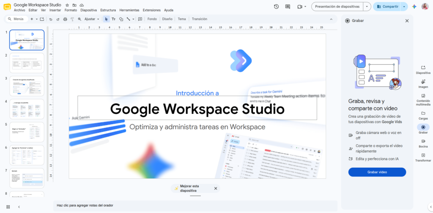Screen dimensions: 433x213
Task: Check the cloud document status icon
Action: coord(82,5)
